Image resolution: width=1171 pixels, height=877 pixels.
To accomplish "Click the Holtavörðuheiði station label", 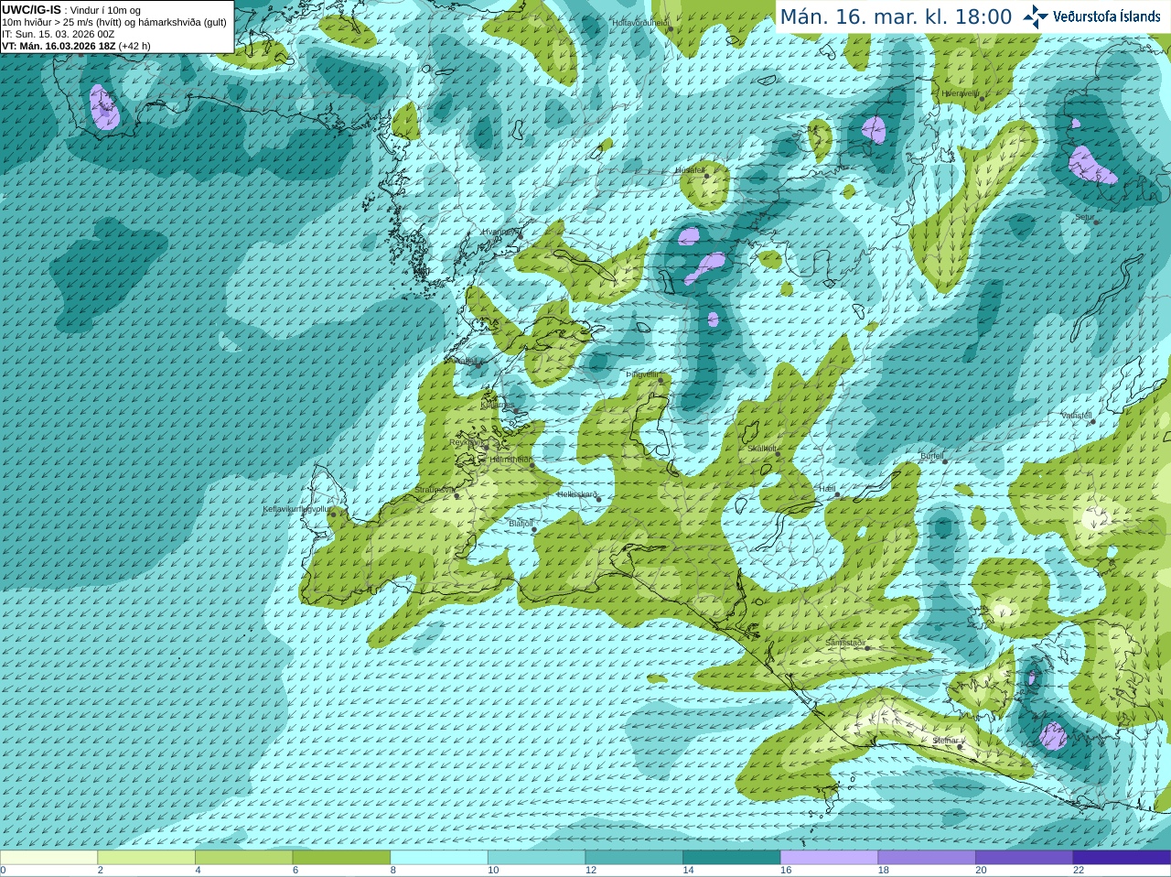I will pyautogui.click(x=640, y=22).
